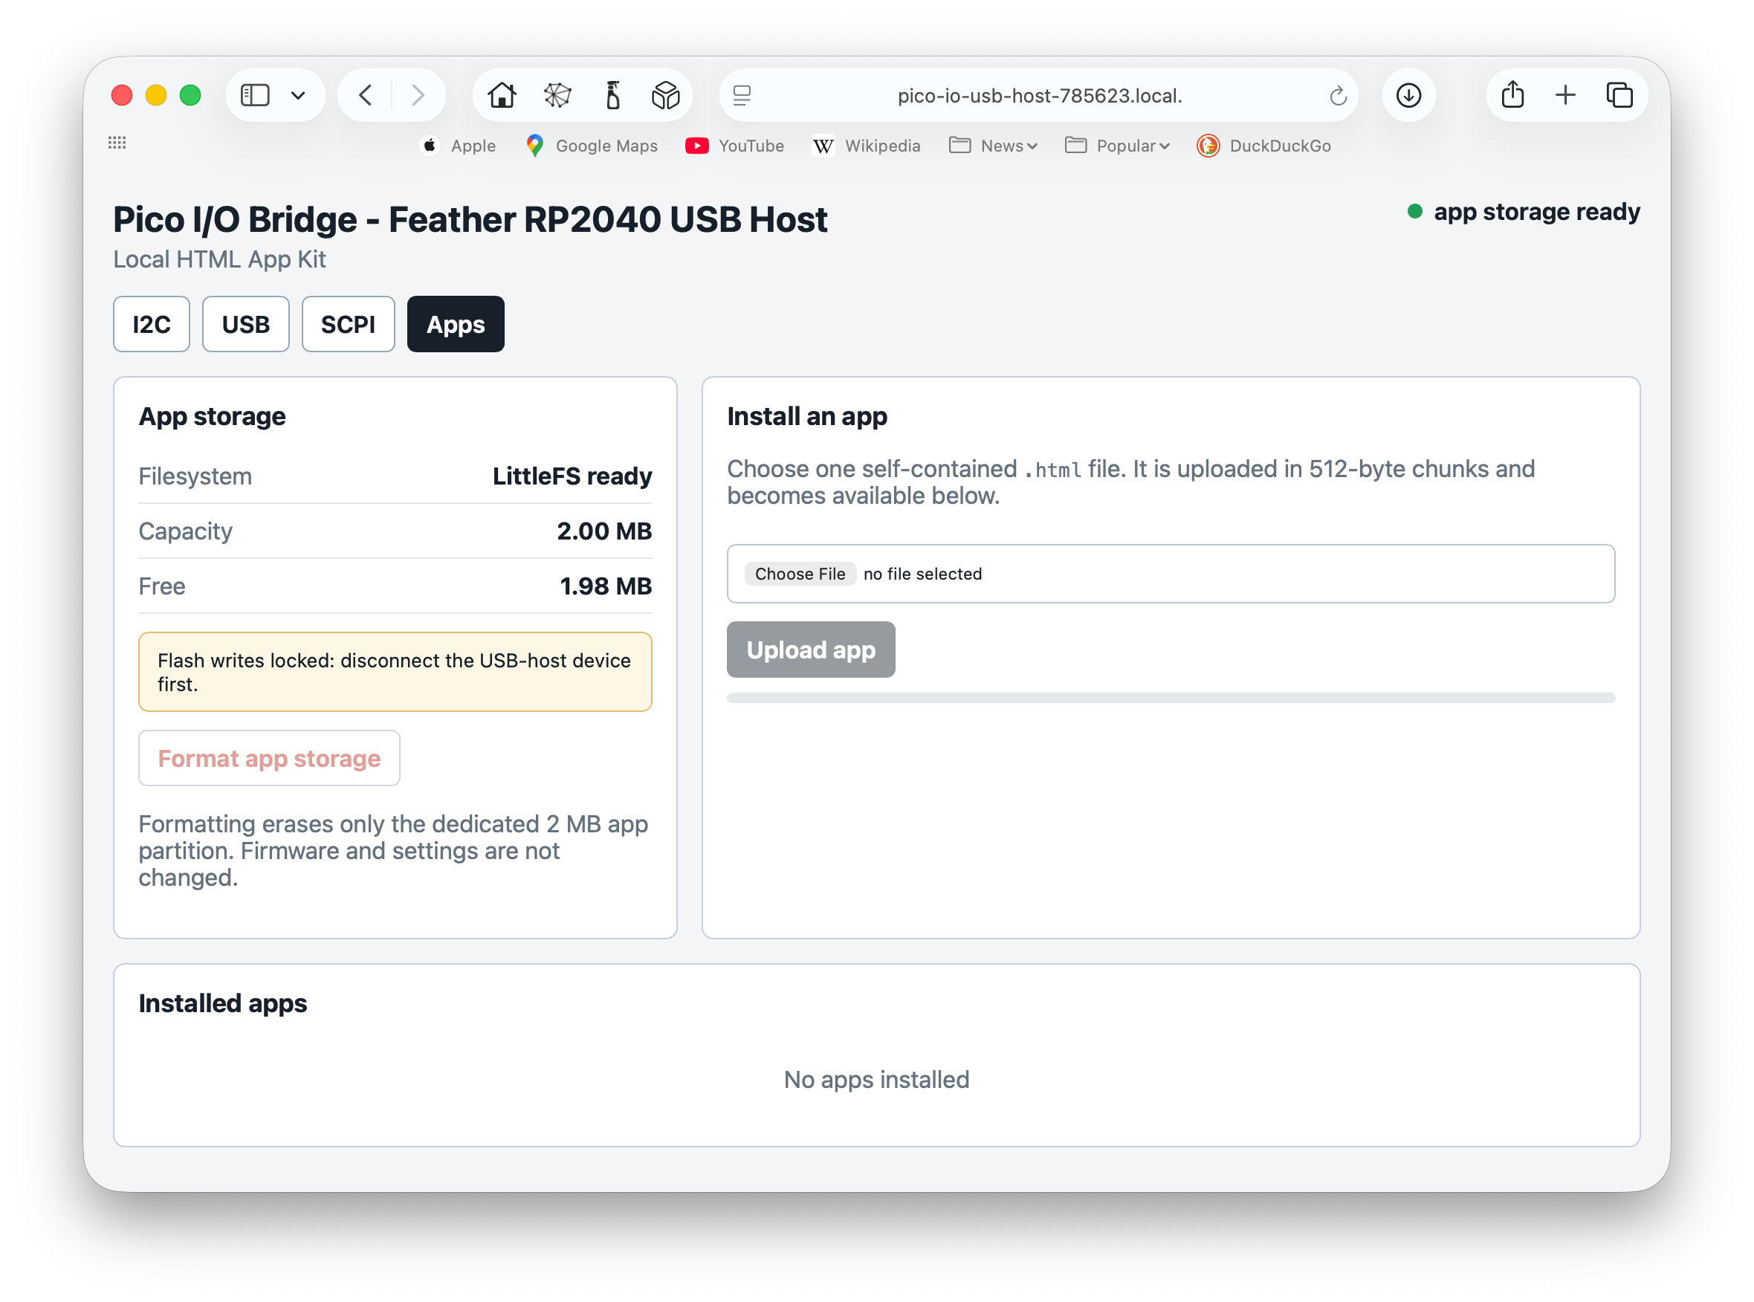Open a new tab with the plus icon
This screenshot has height=1302, width=1754.
pos(1565,95)
